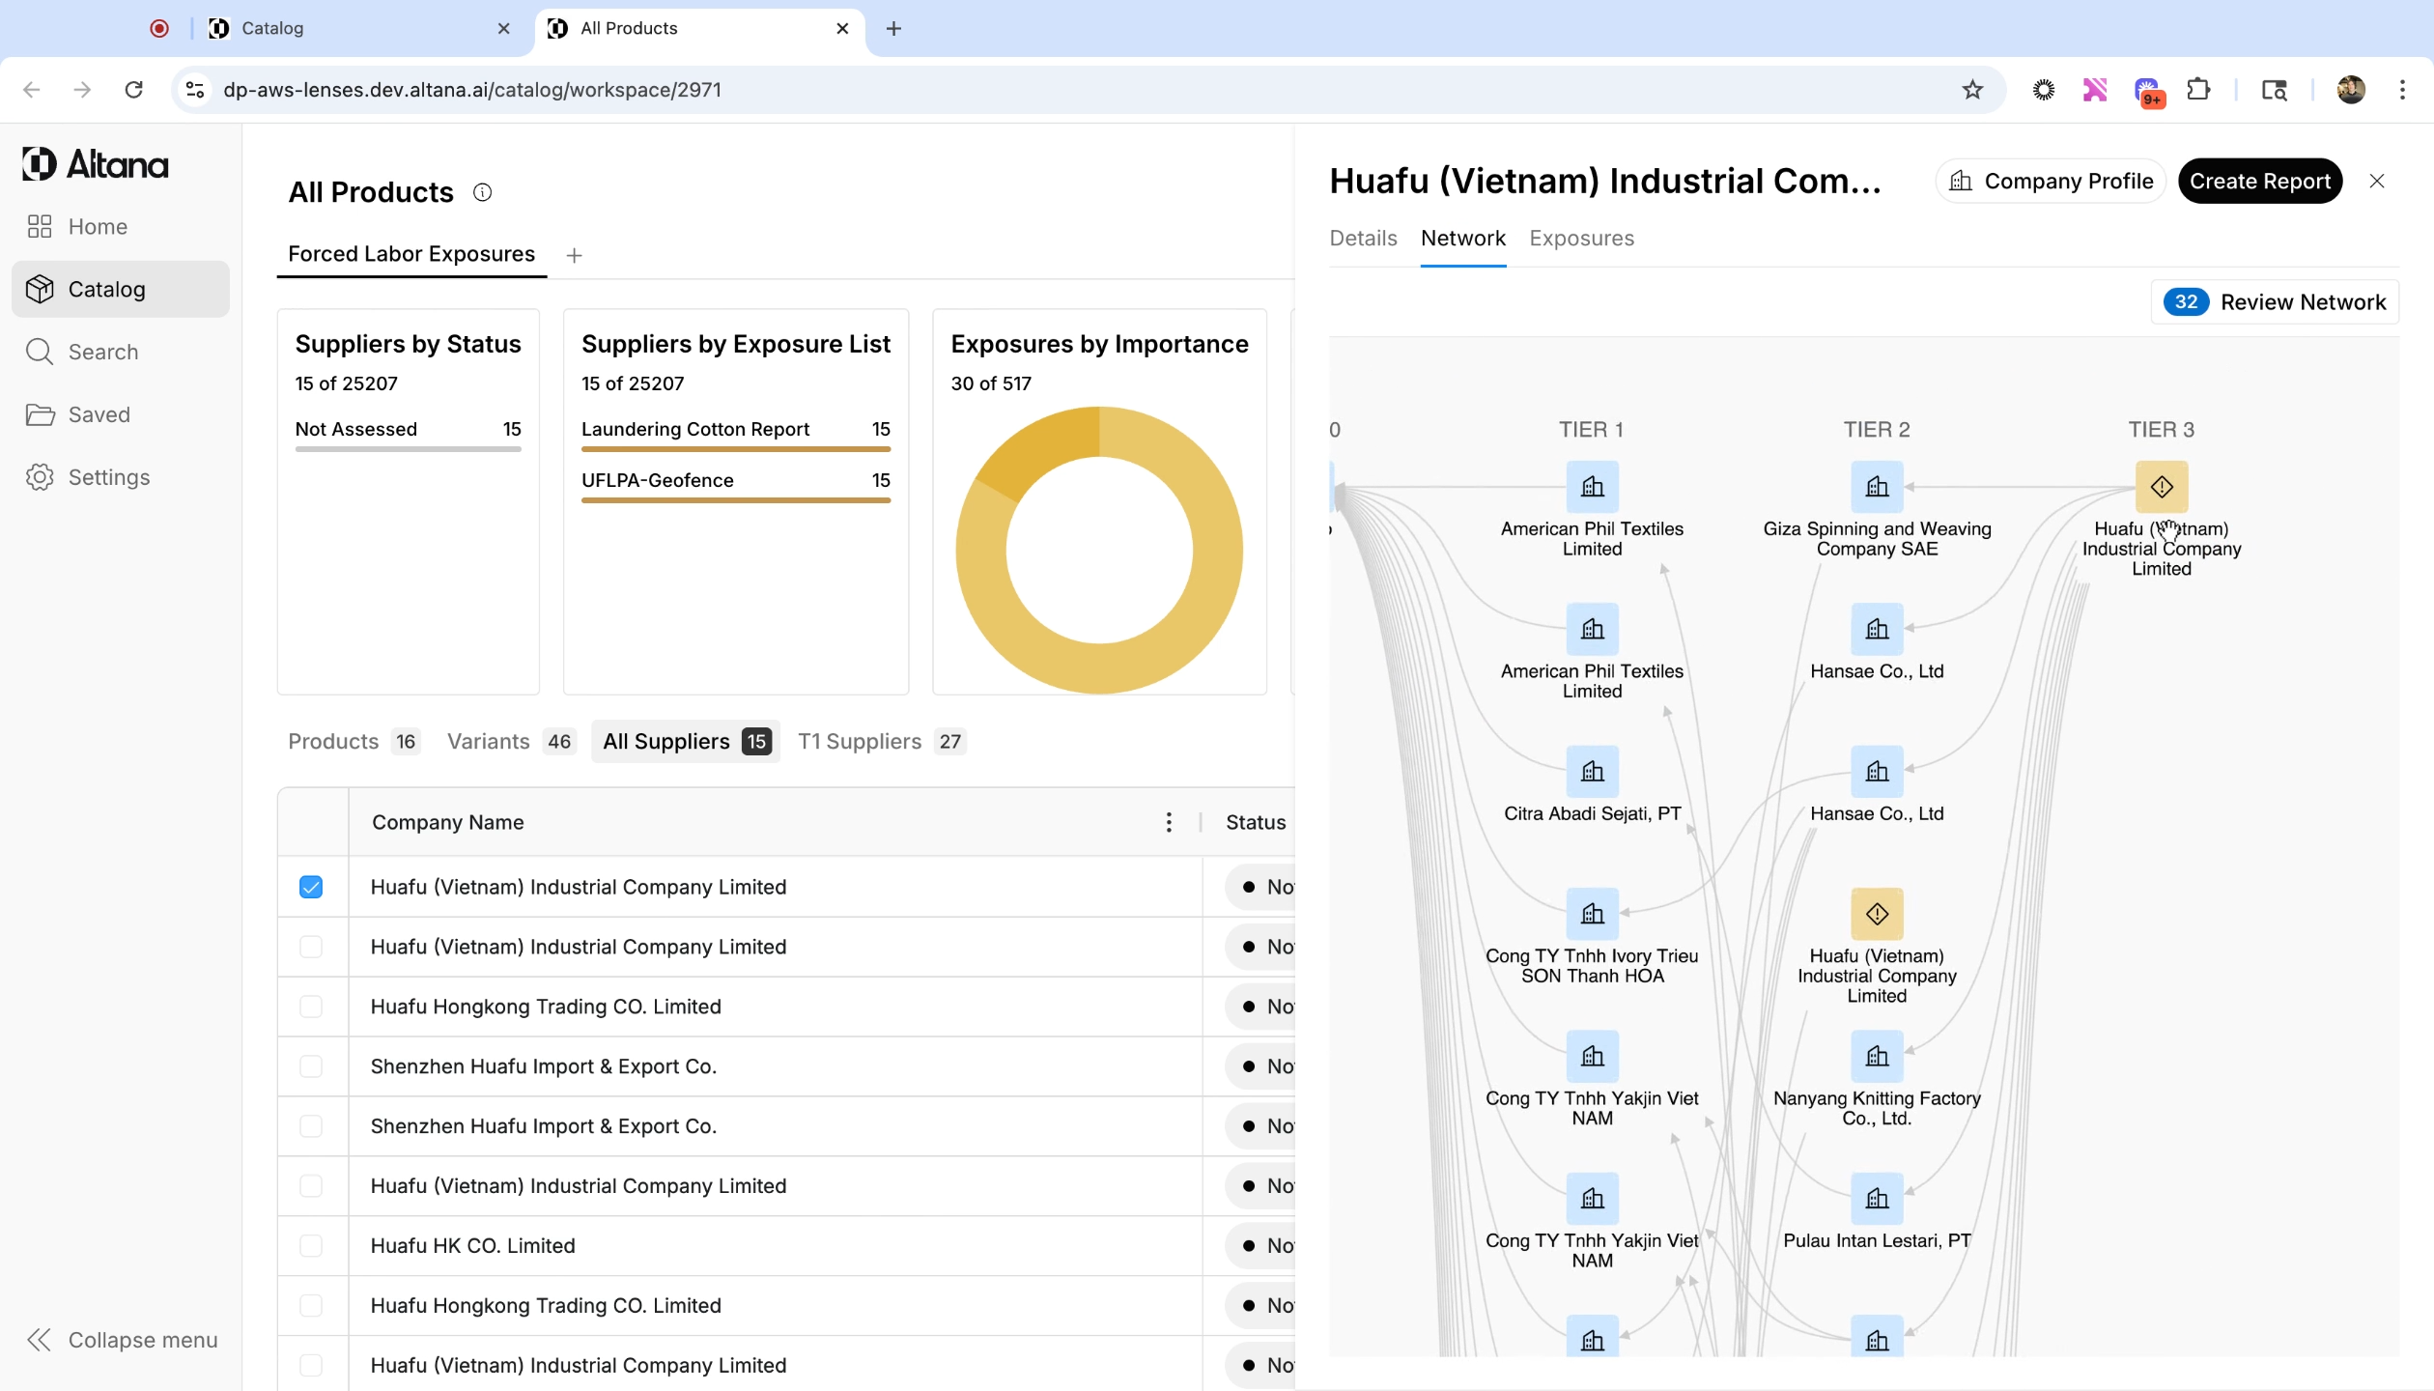Viewport: 2434px width, 1391px height.
Task: Click the Nanyang Knitting Factory node icon
Action: 1877,1056
